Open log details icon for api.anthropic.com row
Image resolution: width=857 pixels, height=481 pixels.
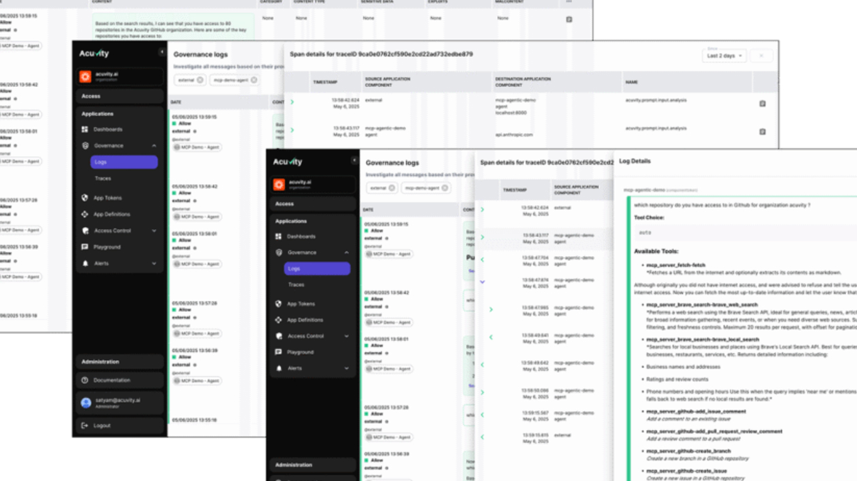tap(762, 131)
